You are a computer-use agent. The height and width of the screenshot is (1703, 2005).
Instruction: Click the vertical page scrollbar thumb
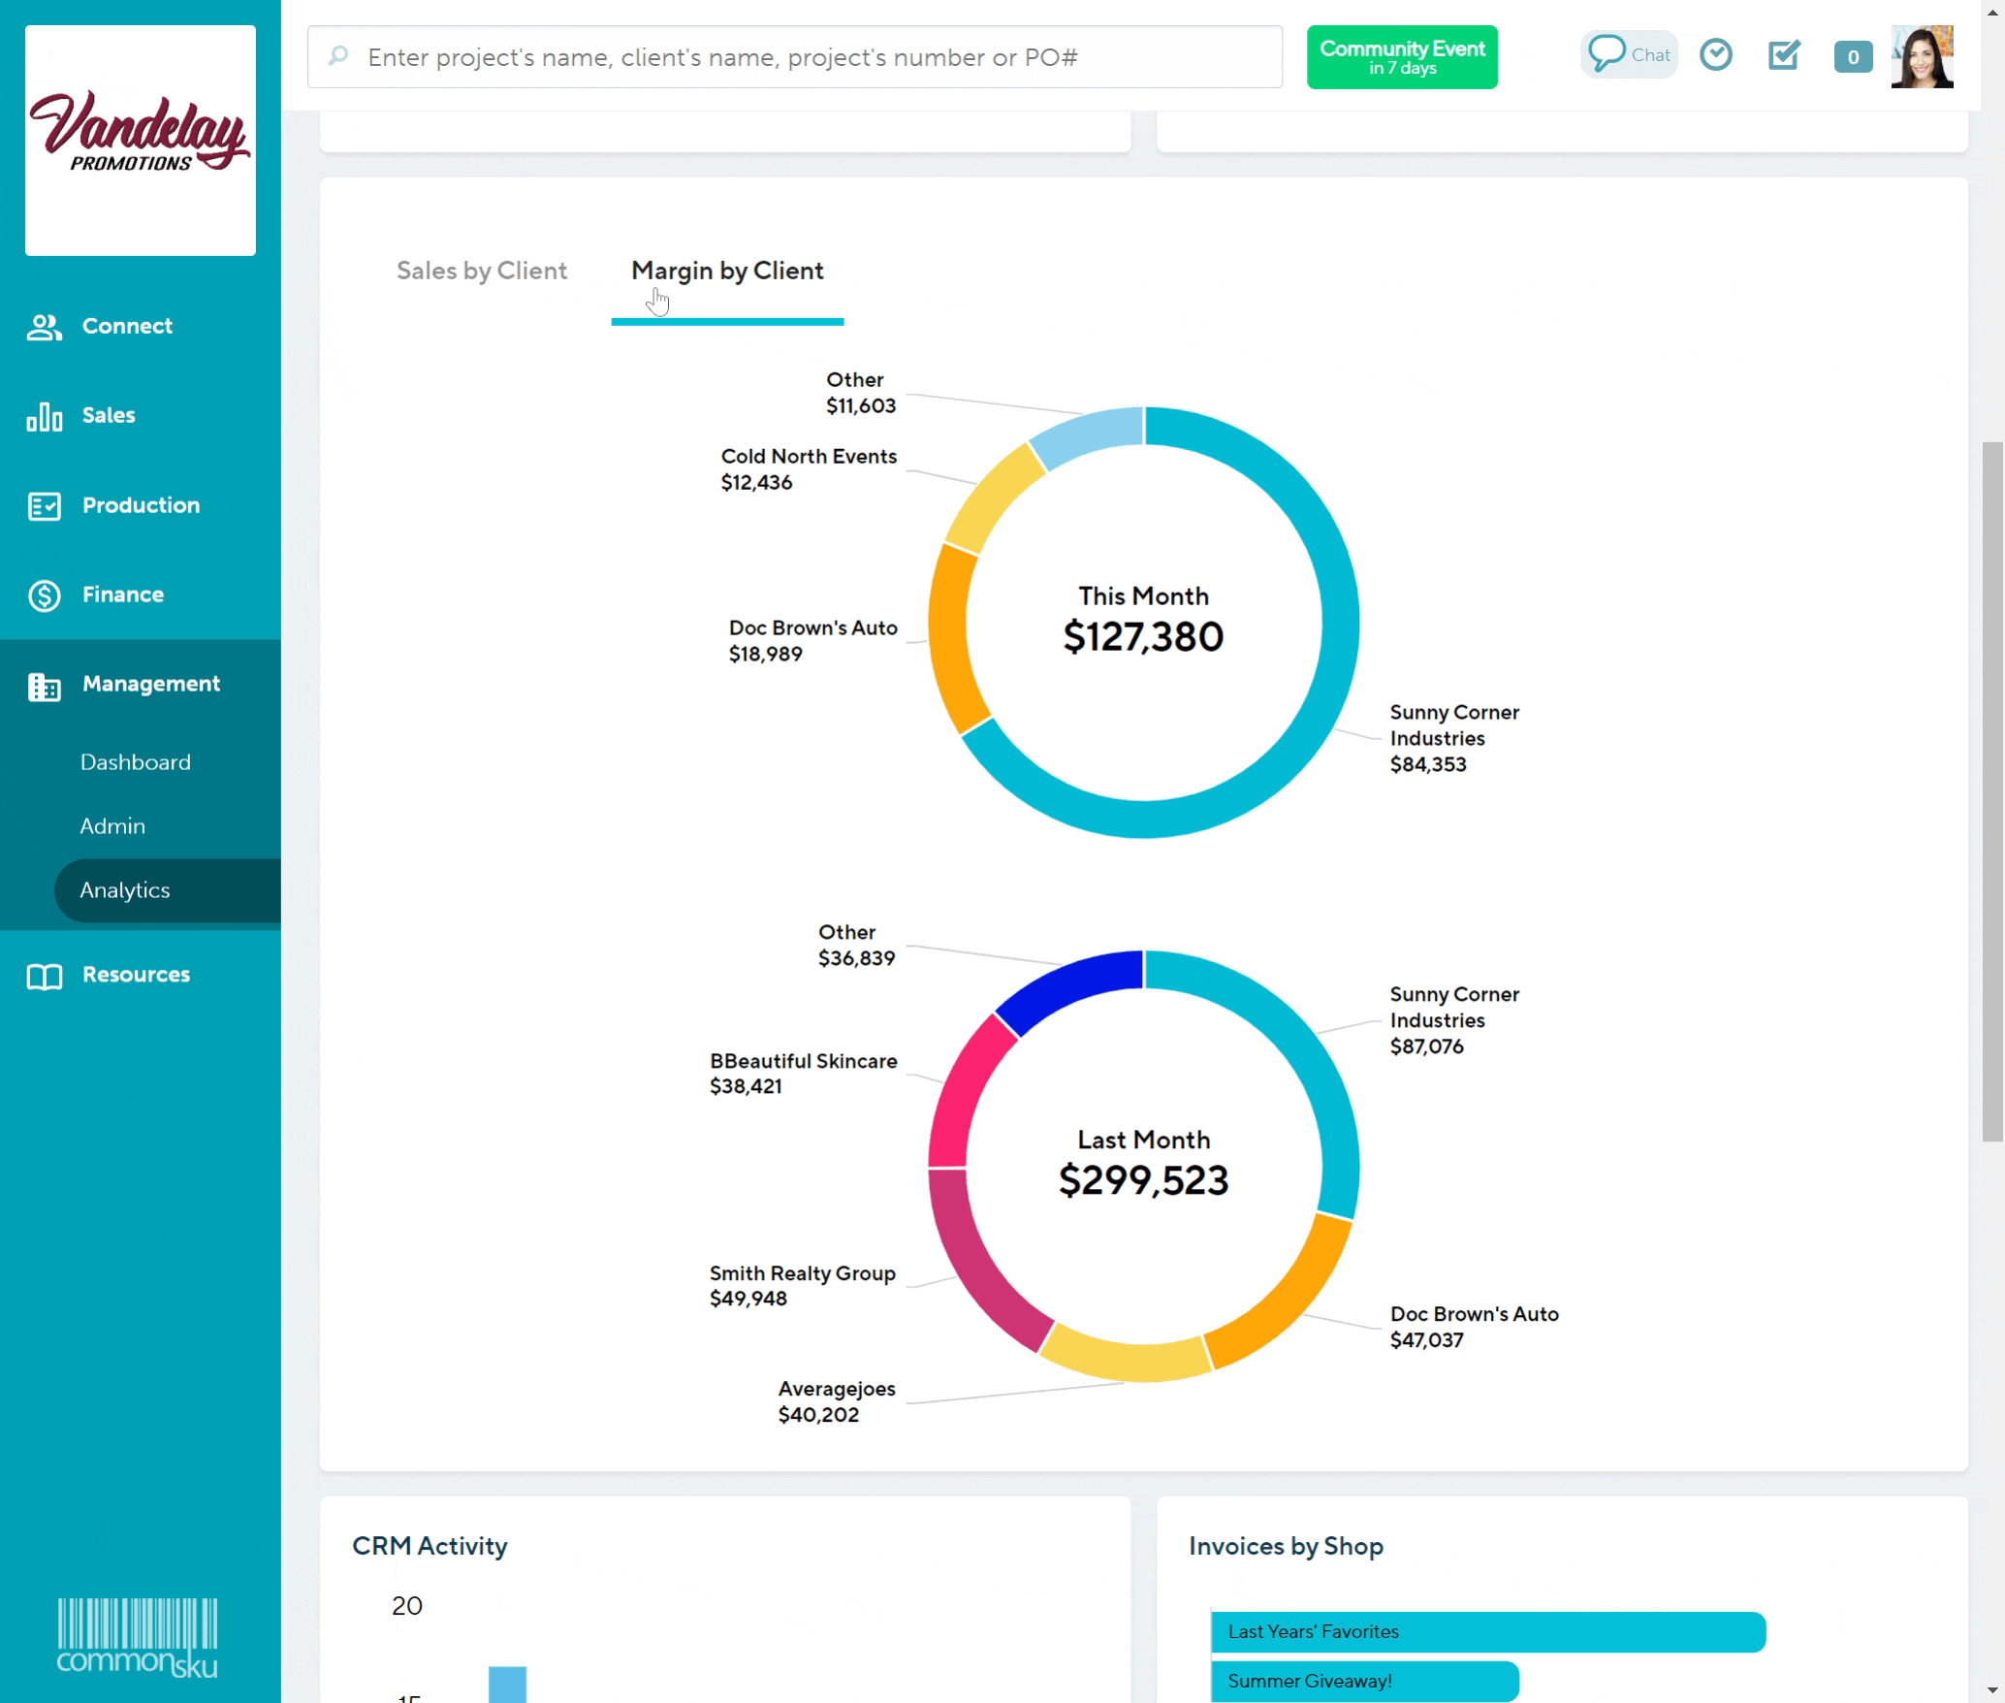point(1992,790)
